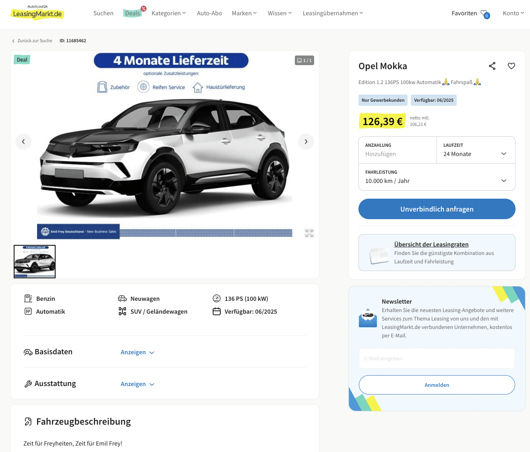Go back via Zurück zur Suche
Viewport: 530px width, 452px height.
[x=32, y=41]
